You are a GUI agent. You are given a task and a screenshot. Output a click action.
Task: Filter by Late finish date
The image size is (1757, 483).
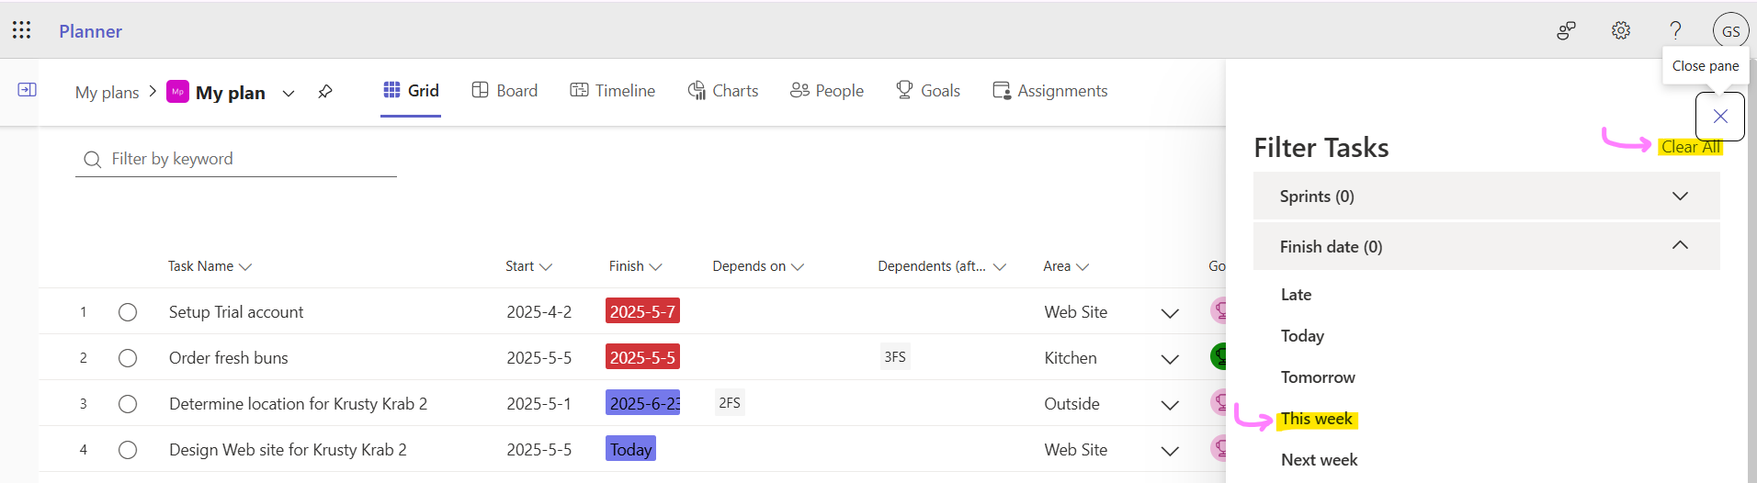1296,295
